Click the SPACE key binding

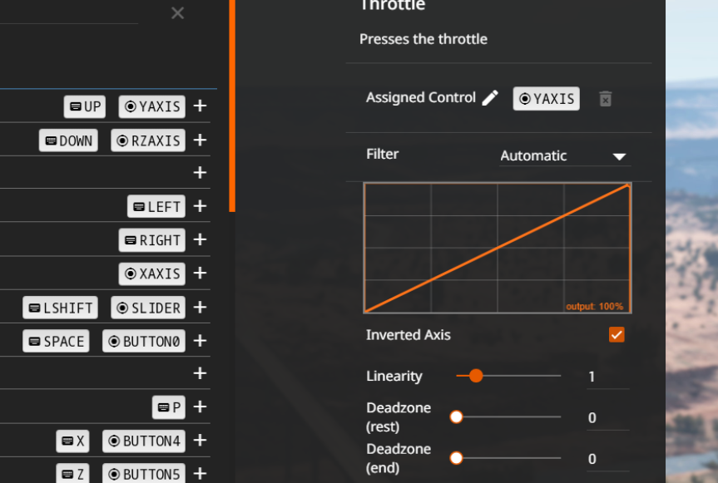tap(56, 341)
